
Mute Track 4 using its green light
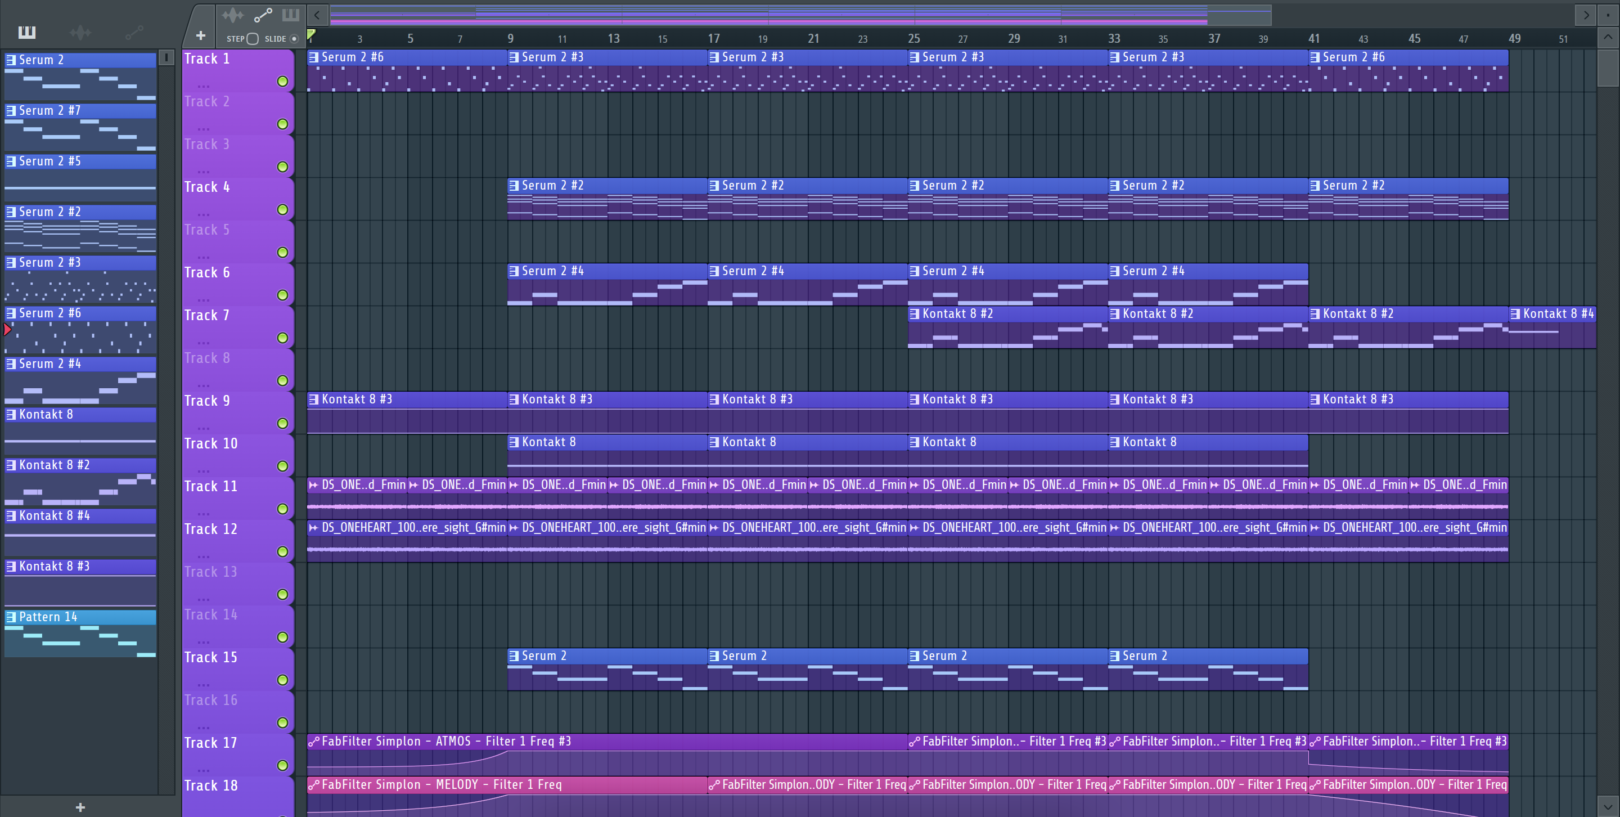[282, 209]
